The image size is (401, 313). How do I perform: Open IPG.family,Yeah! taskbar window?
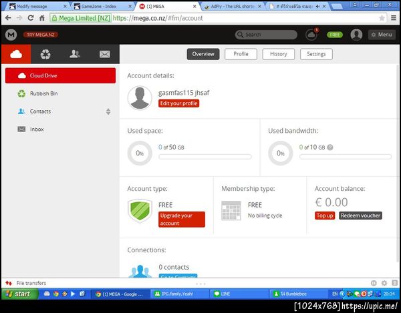tap(179, 294)
